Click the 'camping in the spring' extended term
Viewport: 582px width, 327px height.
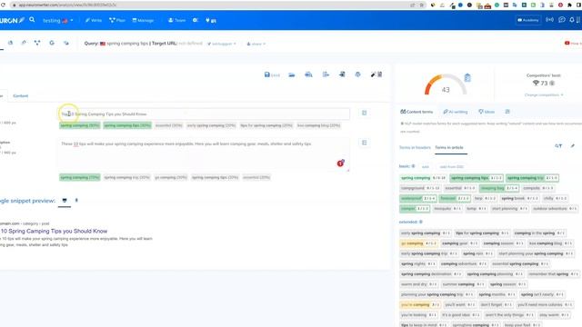coord(539,233)
